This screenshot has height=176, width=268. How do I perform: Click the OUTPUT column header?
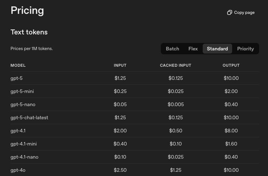click(x=231, y=65)
